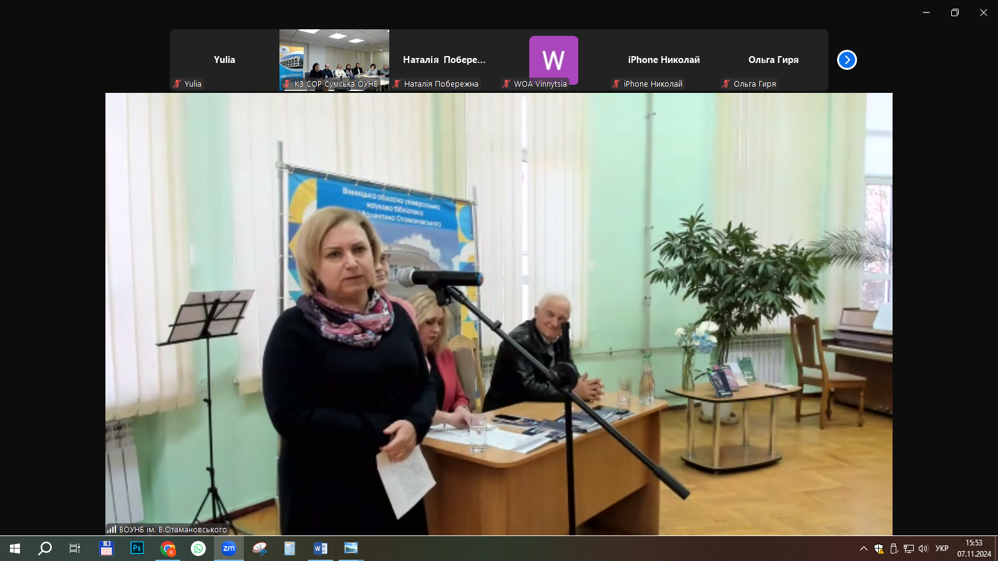Open Google Chrome from the taskbar

(168, 549)
